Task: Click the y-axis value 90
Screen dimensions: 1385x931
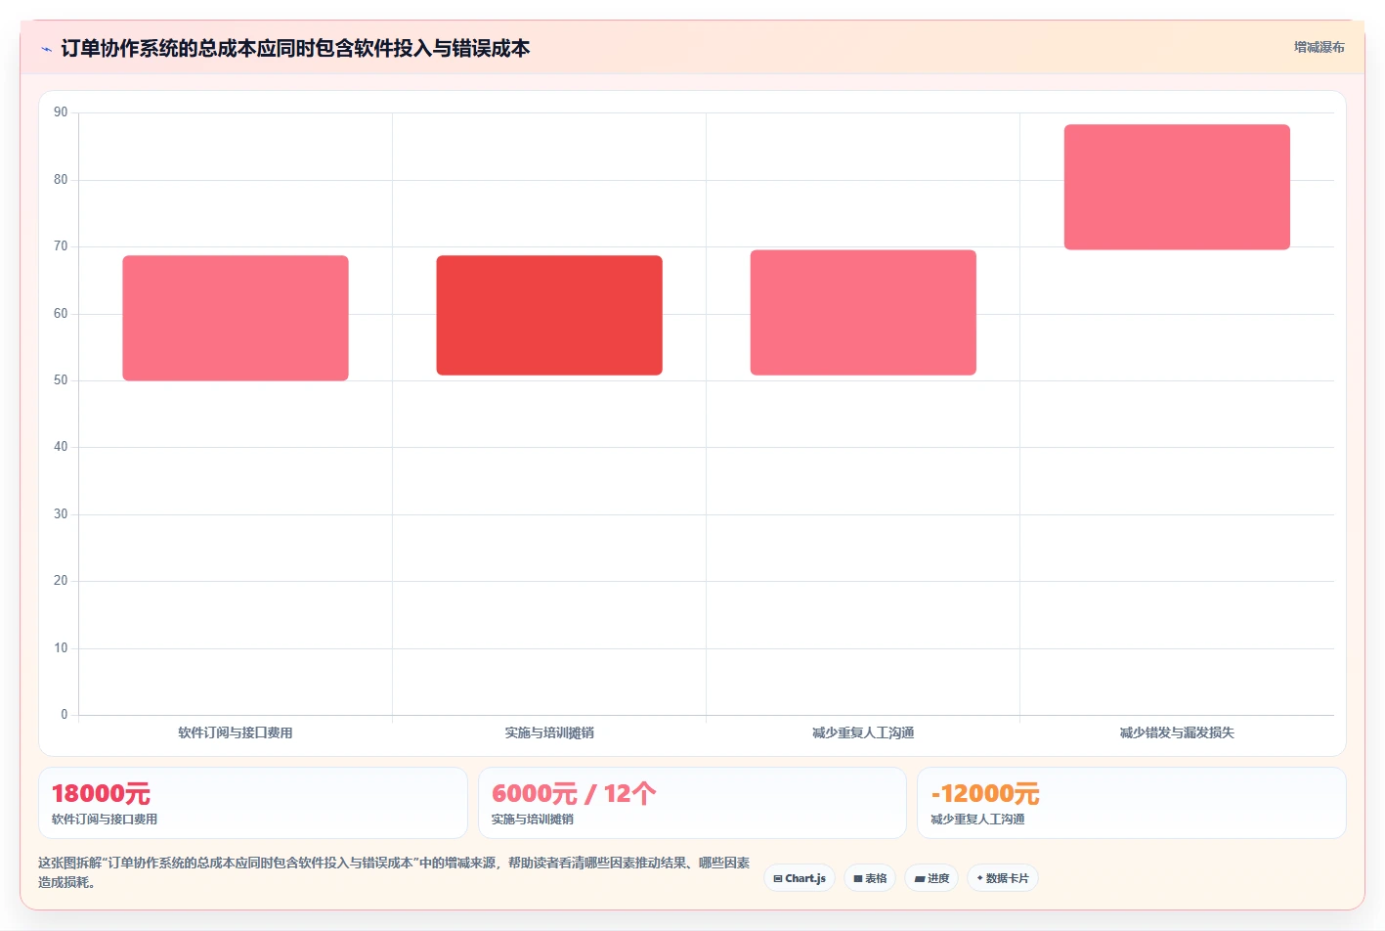Action: click(x=61, y=112)
